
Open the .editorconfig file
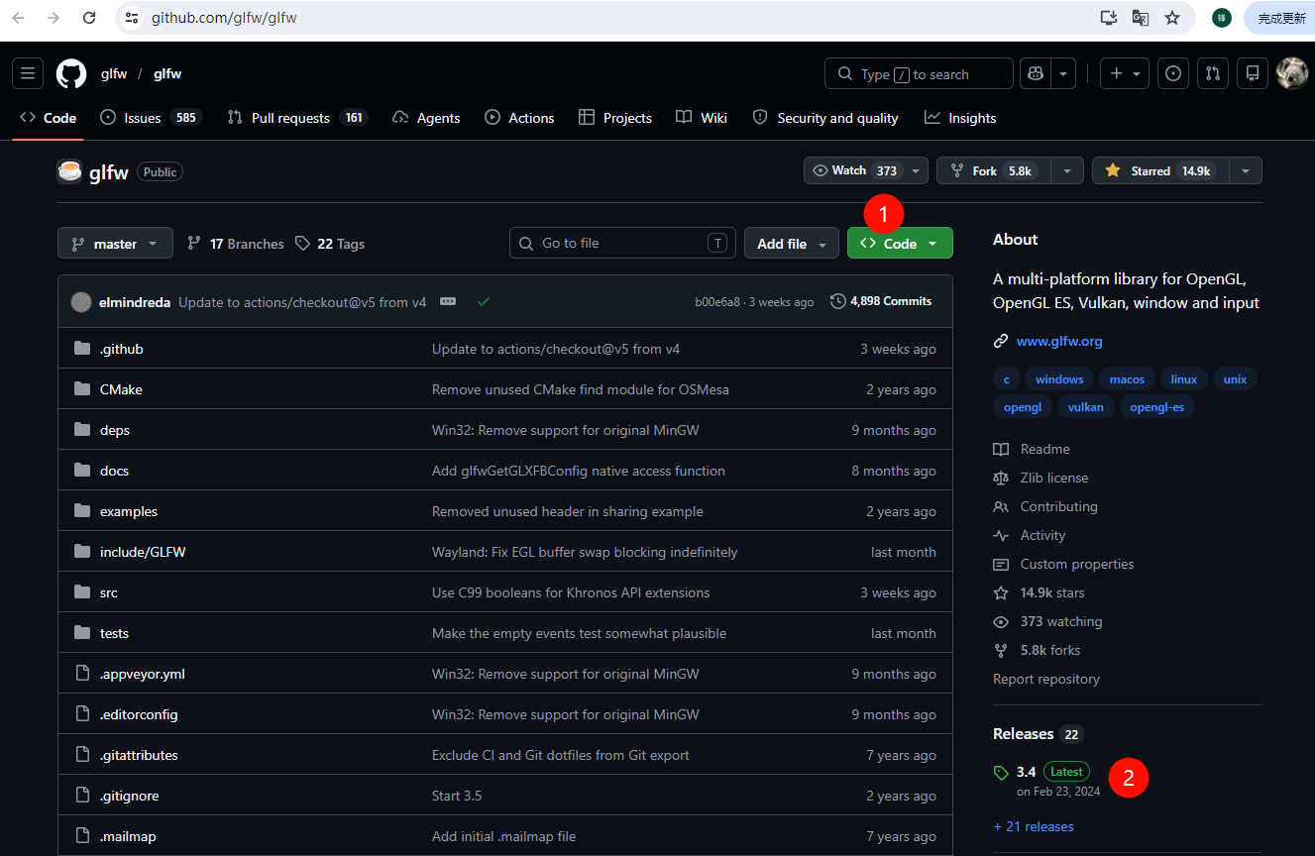click(139, 714)
